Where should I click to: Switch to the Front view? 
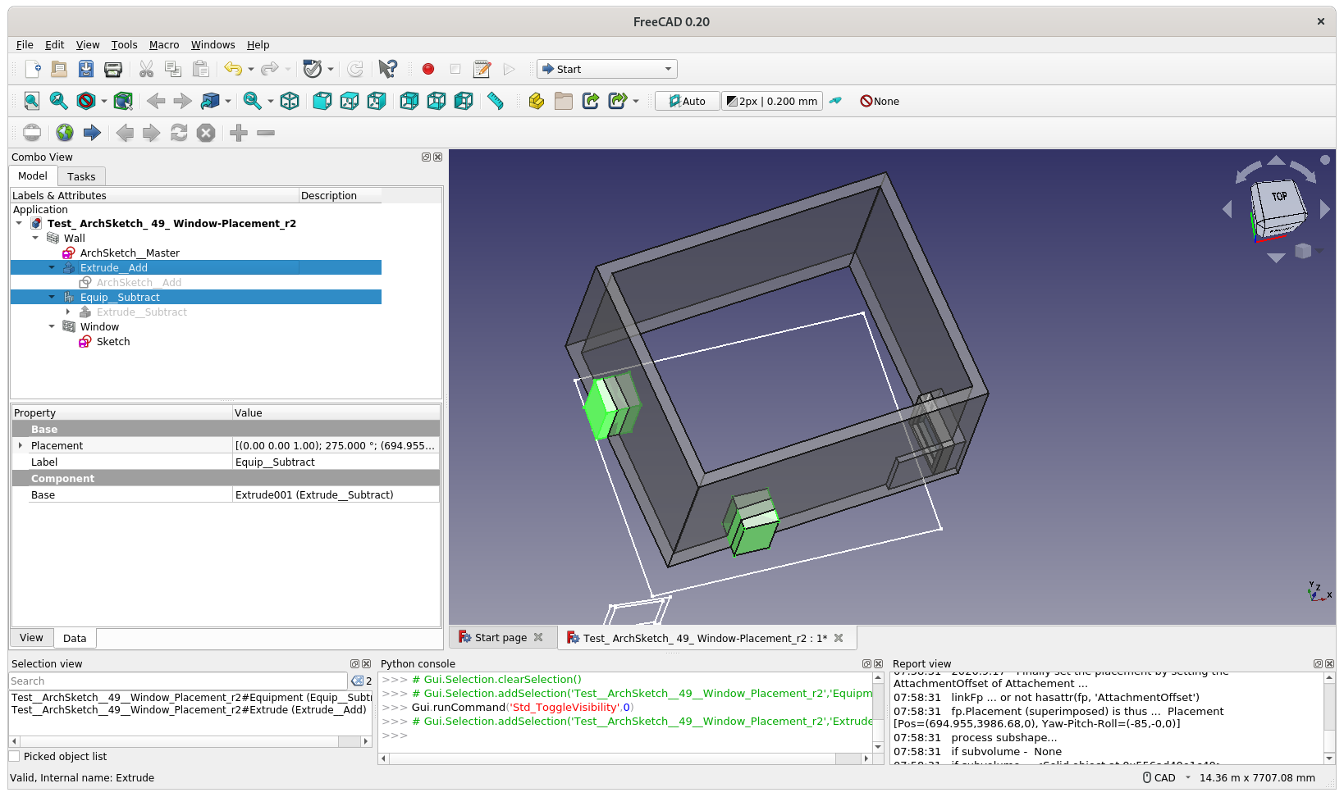click(322, 101)
